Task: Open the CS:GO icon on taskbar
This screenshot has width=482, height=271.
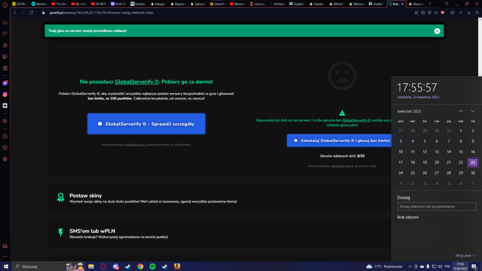Action: tap(177, 266)
